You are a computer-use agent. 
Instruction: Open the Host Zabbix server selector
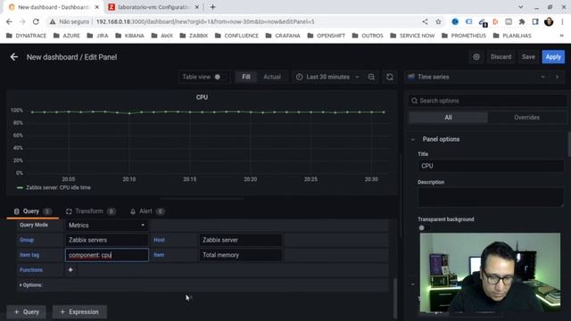coord(240,240)
